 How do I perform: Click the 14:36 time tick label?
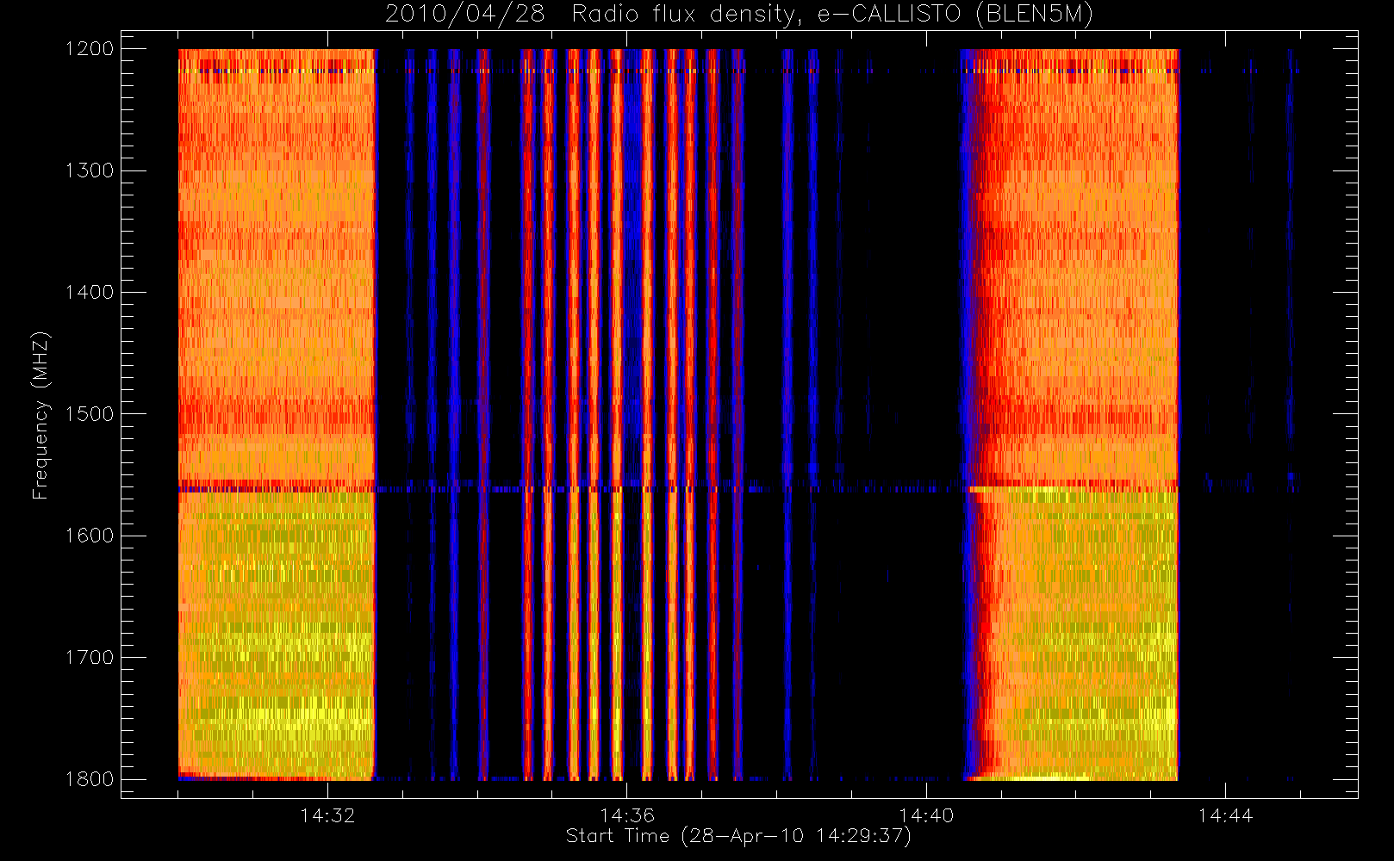627,815
